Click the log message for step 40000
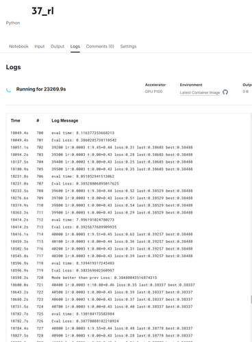The width and height of the screenshot is (252, 342). [x=122, y=234]
